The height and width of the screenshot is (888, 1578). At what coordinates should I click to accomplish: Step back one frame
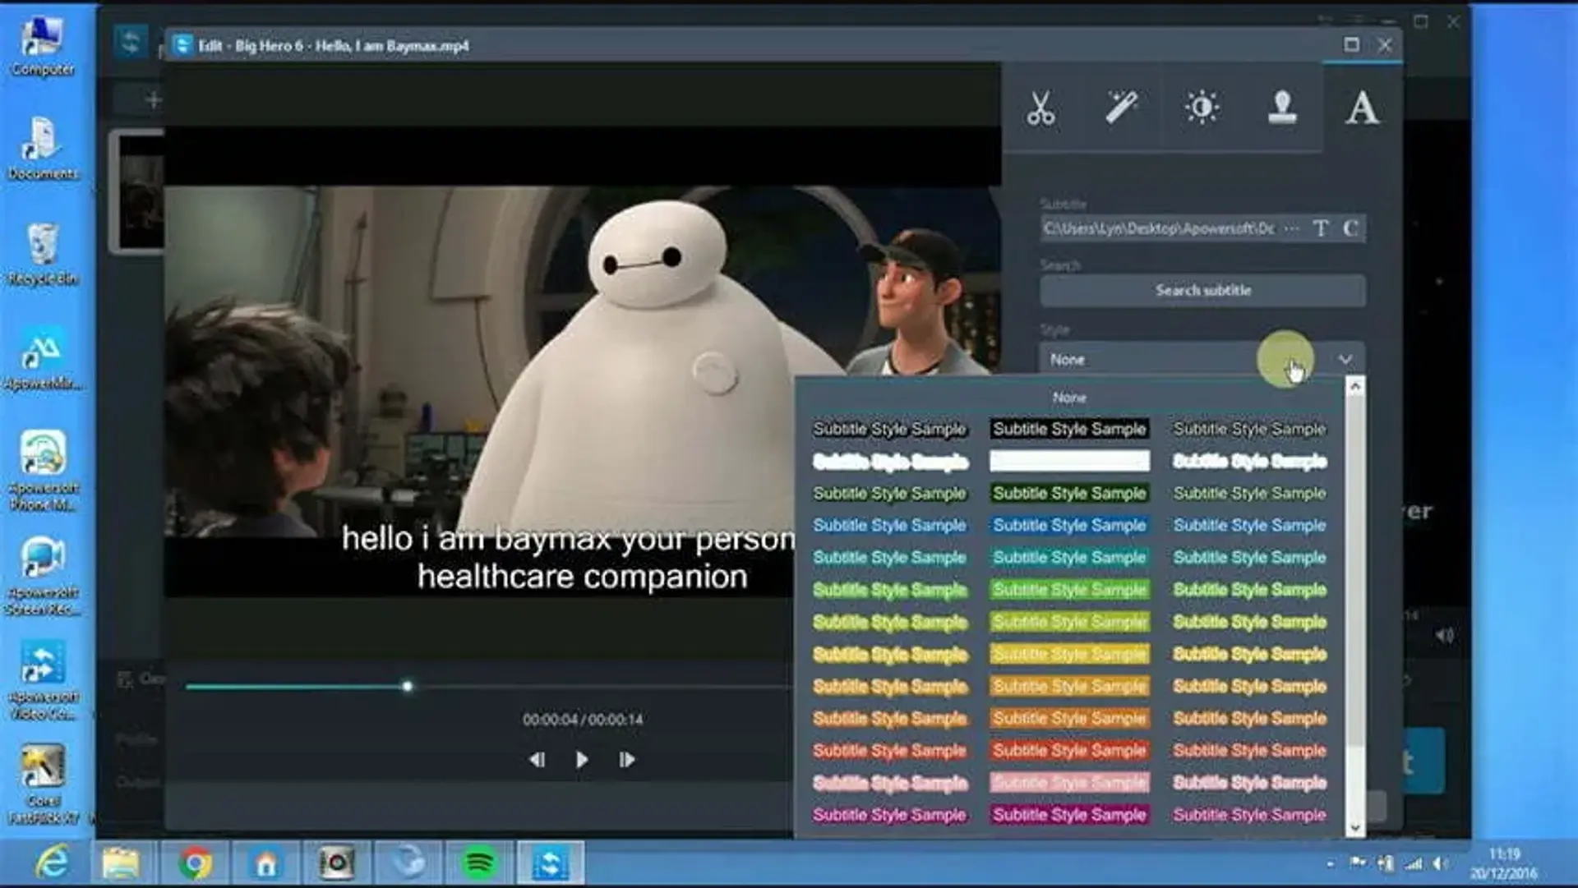click(537, 760)
